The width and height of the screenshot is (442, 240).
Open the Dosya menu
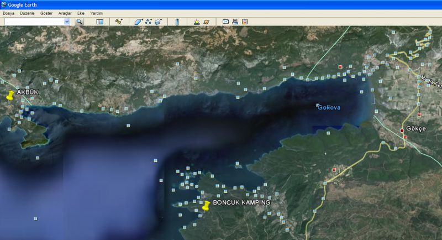[9, 13]
